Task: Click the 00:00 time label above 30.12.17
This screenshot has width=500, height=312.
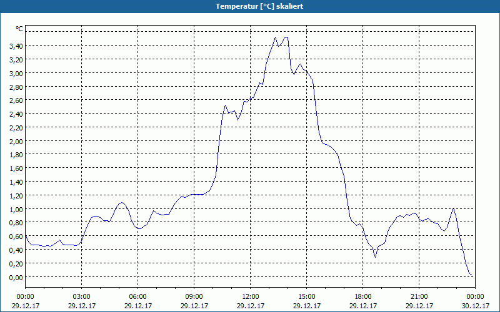Action: coord(475,297)
